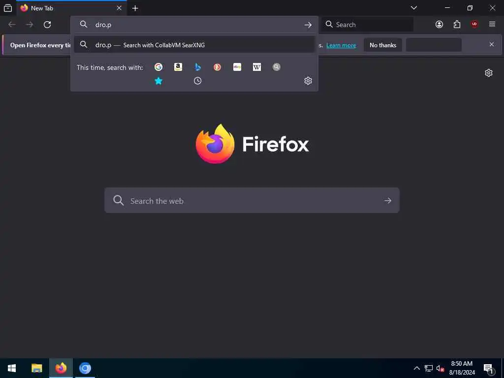
Task: Search this time with Bing
Action: click(x=198, y=67)
